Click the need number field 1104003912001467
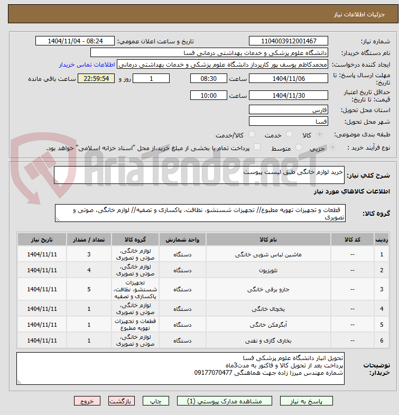Viewport: 399px width, 415px height. pyautogui.click(x=289, y=41)
